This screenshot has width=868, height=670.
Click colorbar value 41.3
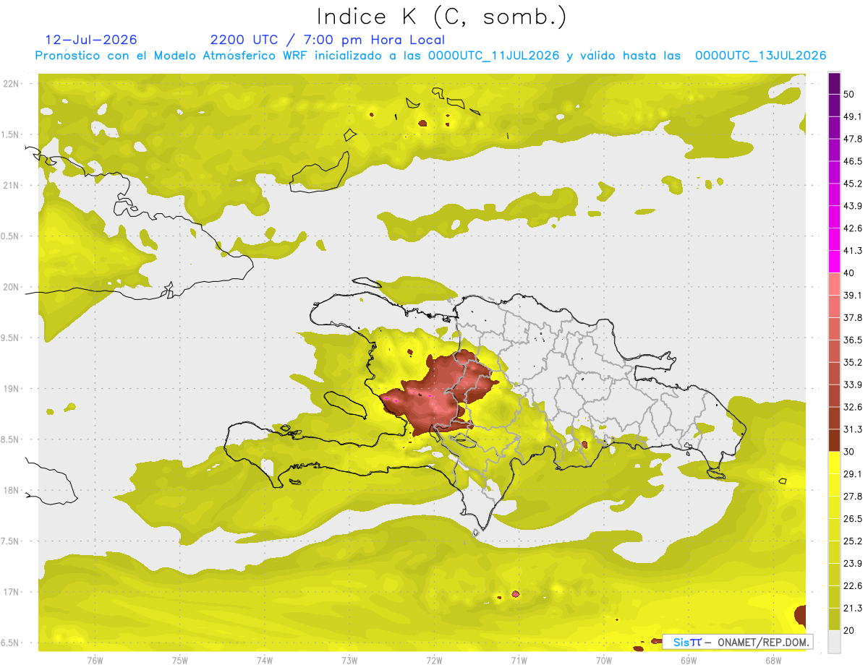(x=853, y=251)
